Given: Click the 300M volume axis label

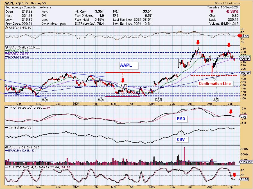Looking at the screenshot, I should (x=245, y=149).
